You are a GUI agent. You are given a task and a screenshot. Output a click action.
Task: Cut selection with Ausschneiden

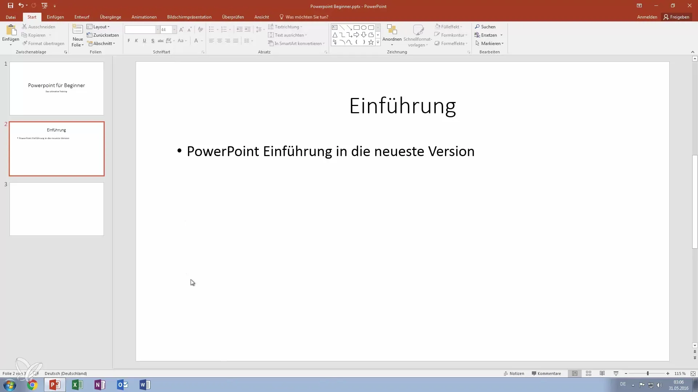[x=39, y=27]
